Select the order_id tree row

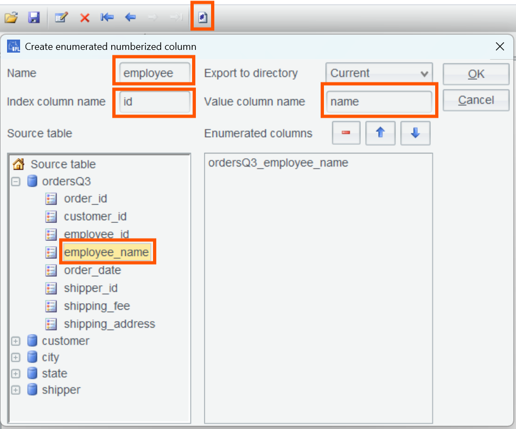click(86, 199)
